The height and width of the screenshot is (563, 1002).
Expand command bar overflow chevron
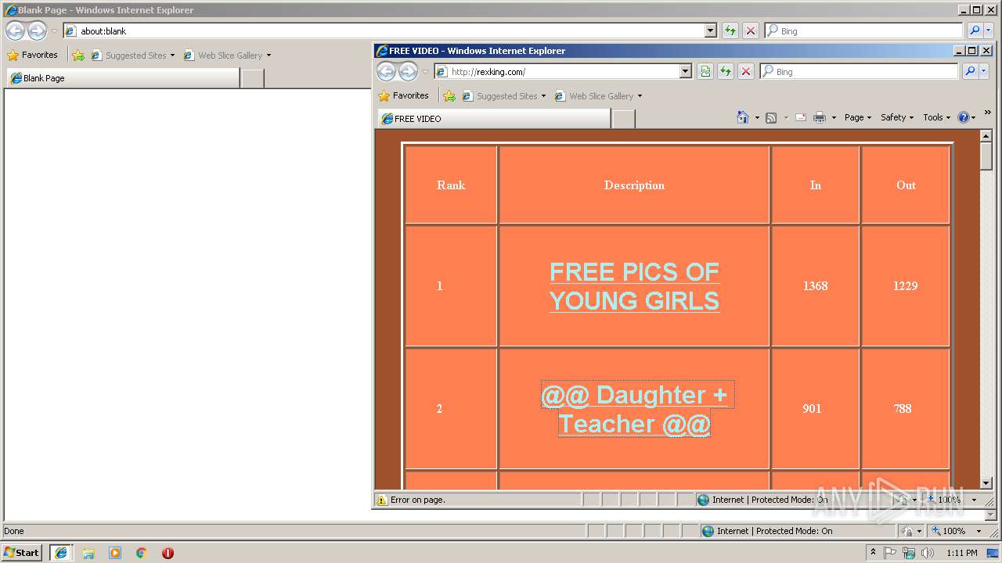pos(987,113)
